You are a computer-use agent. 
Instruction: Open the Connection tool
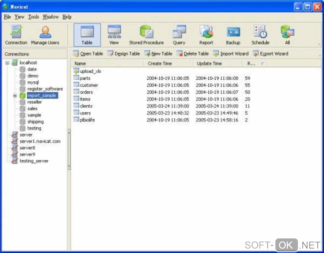pyautogui.click(x=16, y=35)
